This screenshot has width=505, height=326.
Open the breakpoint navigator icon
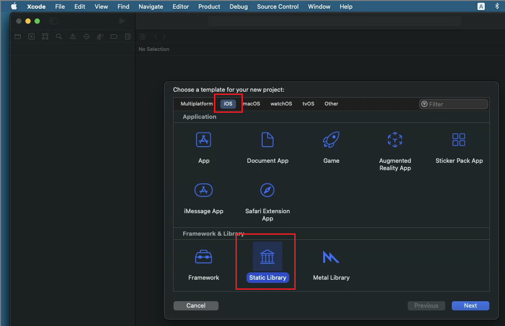[114, 36]
